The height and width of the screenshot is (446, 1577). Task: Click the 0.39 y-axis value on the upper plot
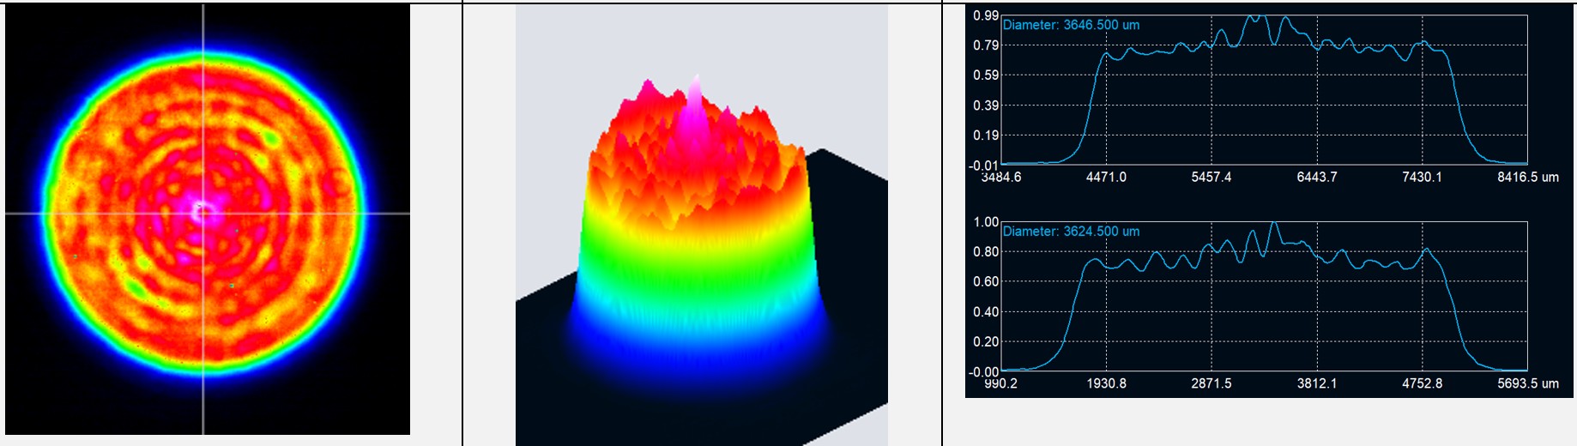click(x=985, y=105)
